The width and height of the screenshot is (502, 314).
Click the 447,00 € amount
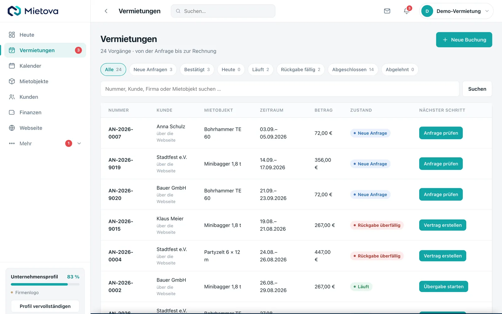(x=323, y=256)
